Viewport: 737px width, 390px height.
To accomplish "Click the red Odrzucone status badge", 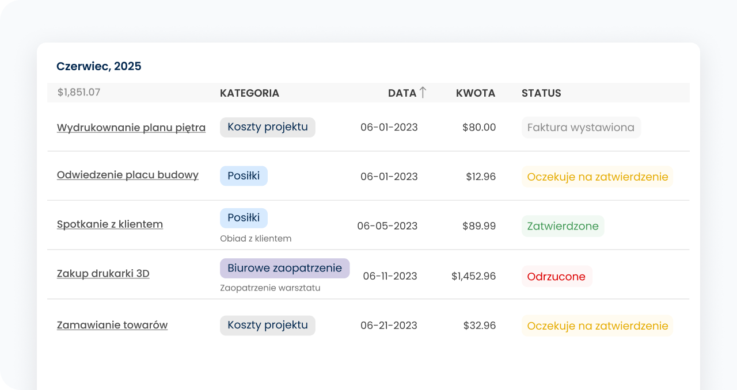I will [x=556, y=277].
